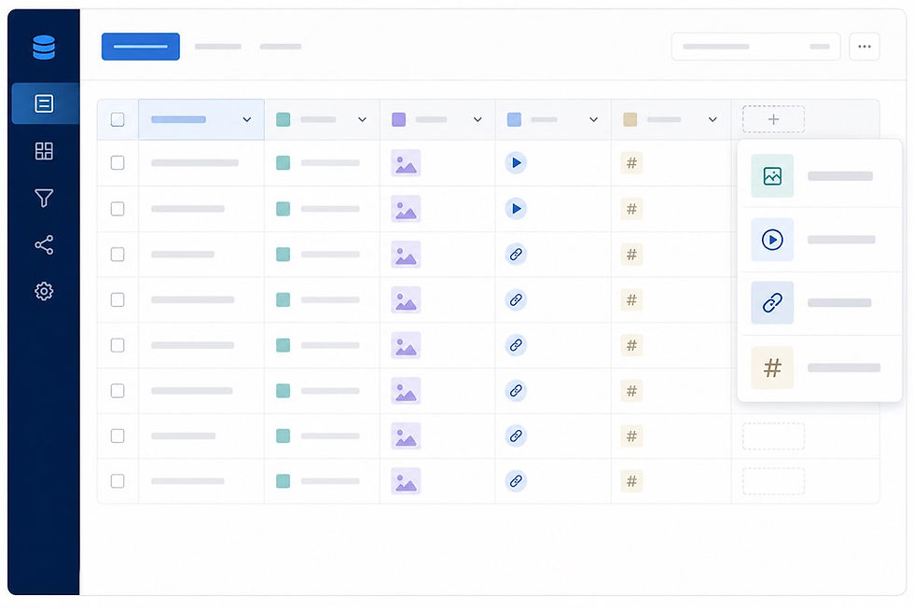
Task: Expand the first column header chevron
Action: coord(246,119)
